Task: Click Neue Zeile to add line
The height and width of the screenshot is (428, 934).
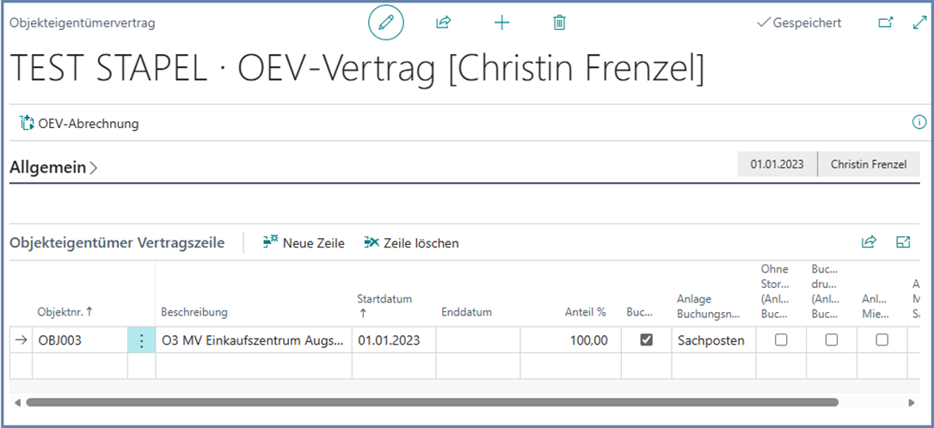Action: coord(304,243)
